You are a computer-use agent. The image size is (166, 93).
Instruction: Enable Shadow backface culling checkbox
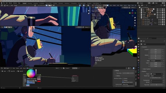coord(123,80)
